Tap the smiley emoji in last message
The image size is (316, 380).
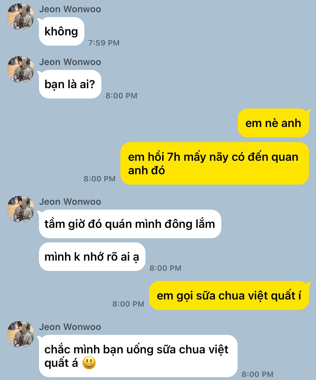tap(89, 363)
